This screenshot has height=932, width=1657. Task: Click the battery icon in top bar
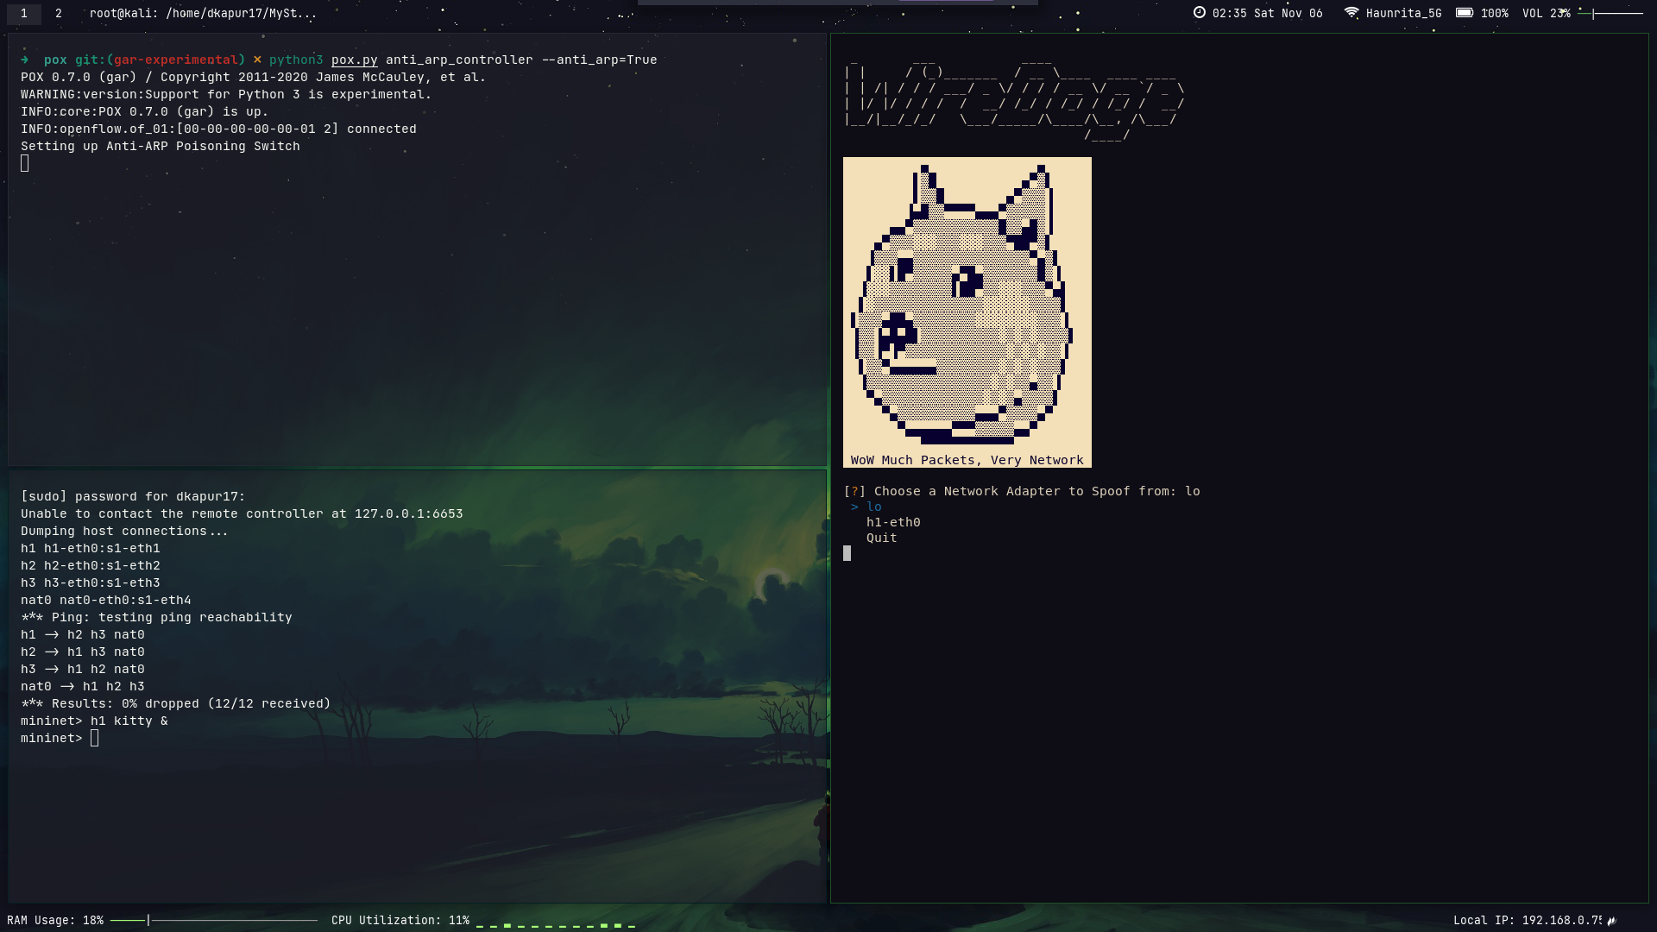(1465, 13)
